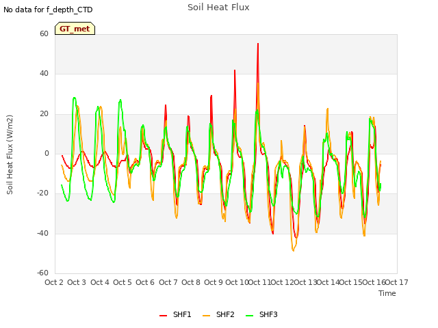Click the Oct 4 x-axis label
The image size is (438, 328).
tap(100, 282)
